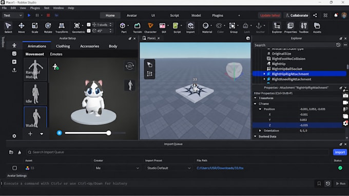Open viewport settings gear icon
The height and width of the screenshot is (196, 349).
(248, 38)
